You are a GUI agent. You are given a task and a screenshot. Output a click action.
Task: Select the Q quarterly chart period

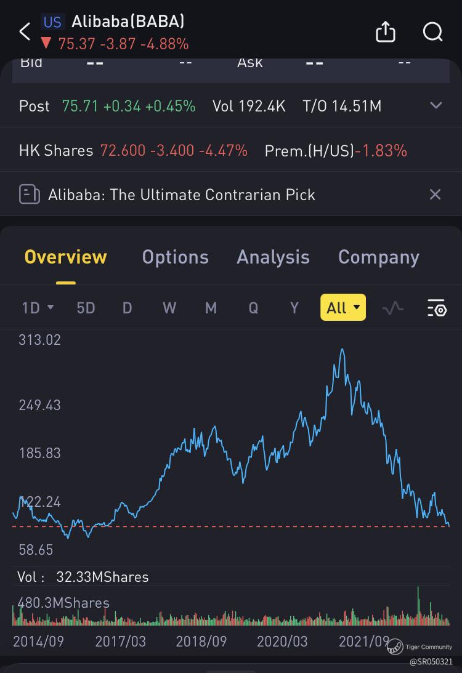(253, 308)
